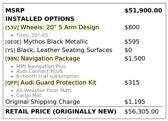Click the [0E0E] Mythos Black Metallic line

click(x=47, y=42)
